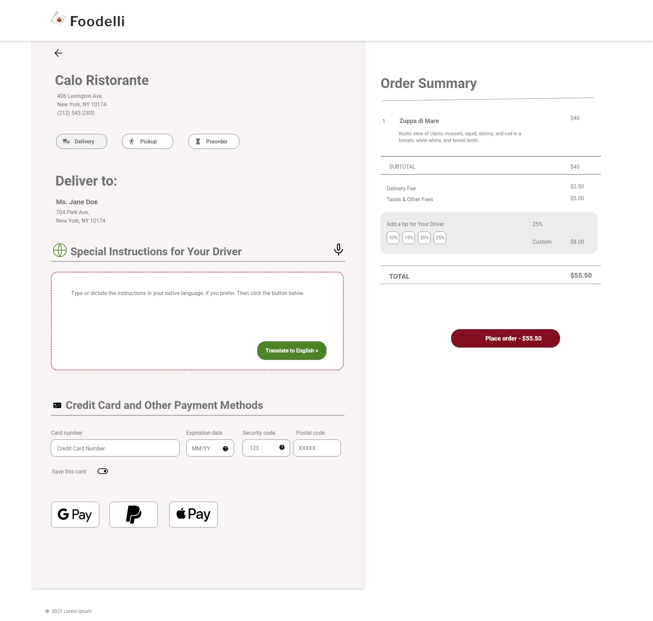The image size is (653, 621).
Task: Switch to the Preorder option
Action: (214, 141)
